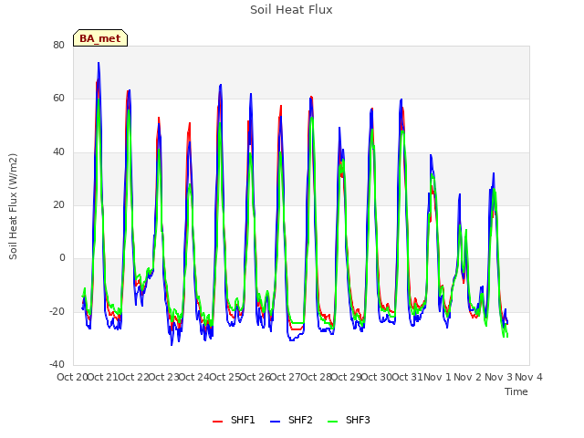The width and height of the screenshot is (584, 438).
Task: Click the Nov 3 x-axis tick label
Action: click(x=498, y=377)
